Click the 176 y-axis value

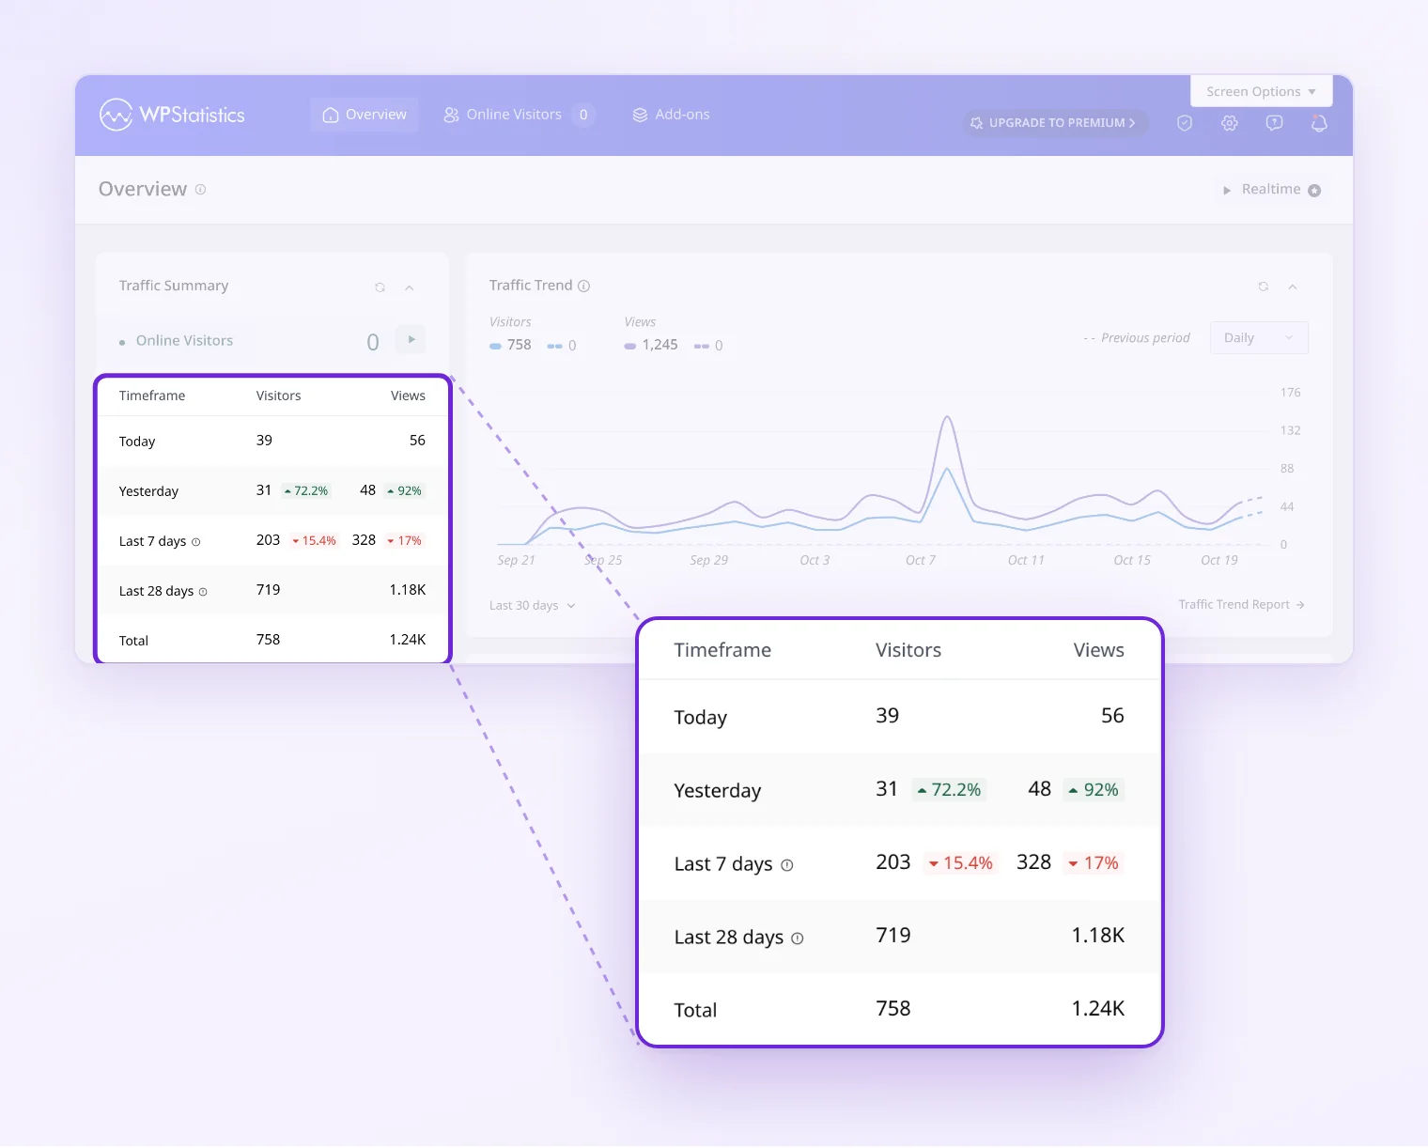(x=1291, y=393)
